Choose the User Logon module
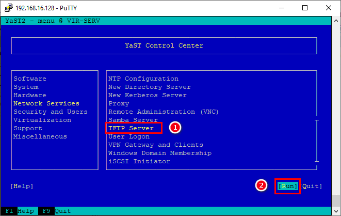The image size is (341, 216). click(129, 136)
